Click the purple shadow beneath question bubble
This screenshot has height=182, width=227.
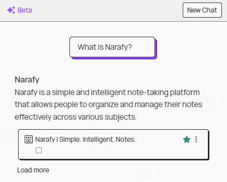(114, 58)
